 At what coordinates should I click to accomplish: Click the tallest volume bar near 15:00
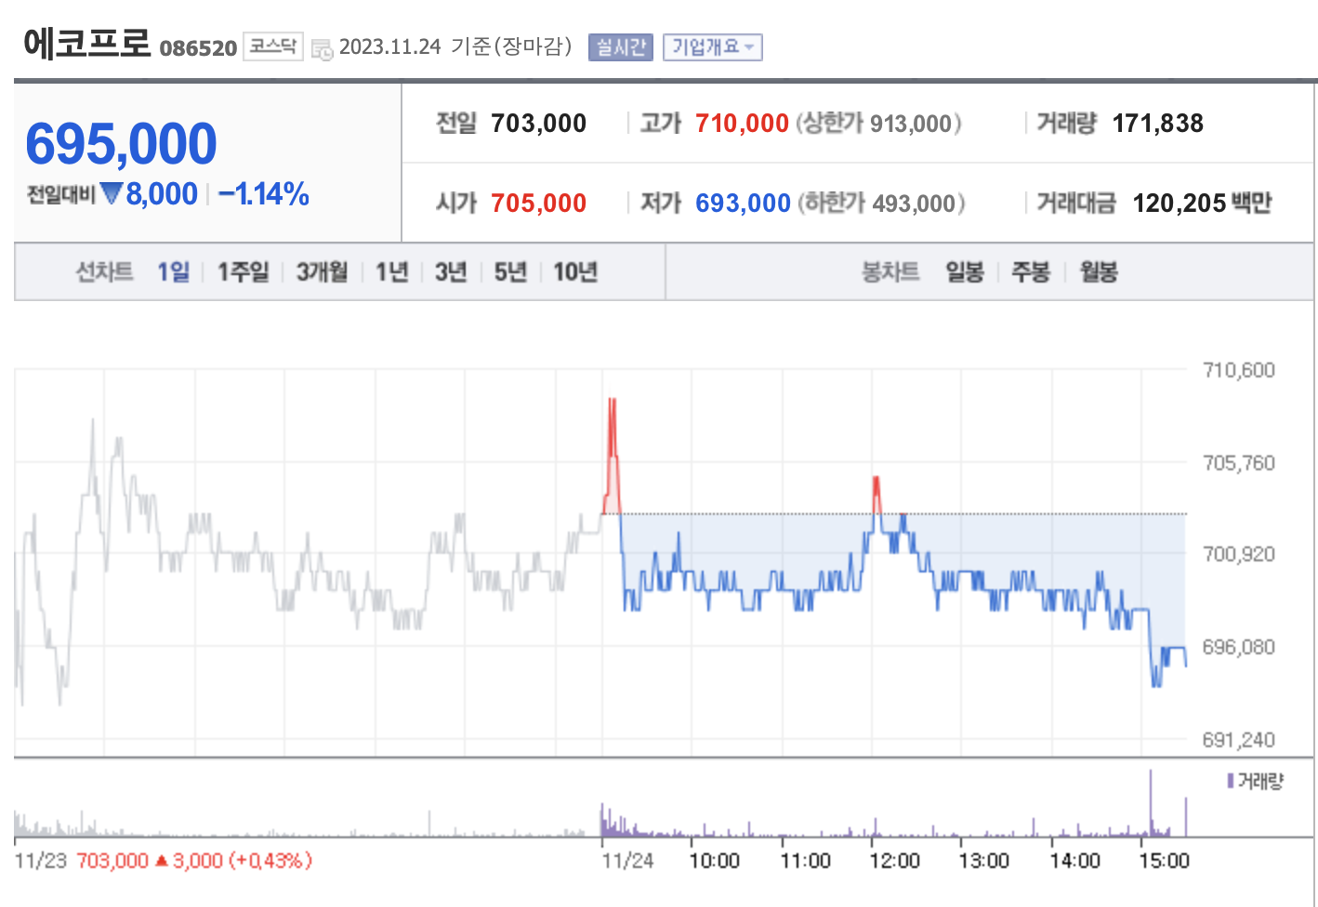pos(1151,803)
